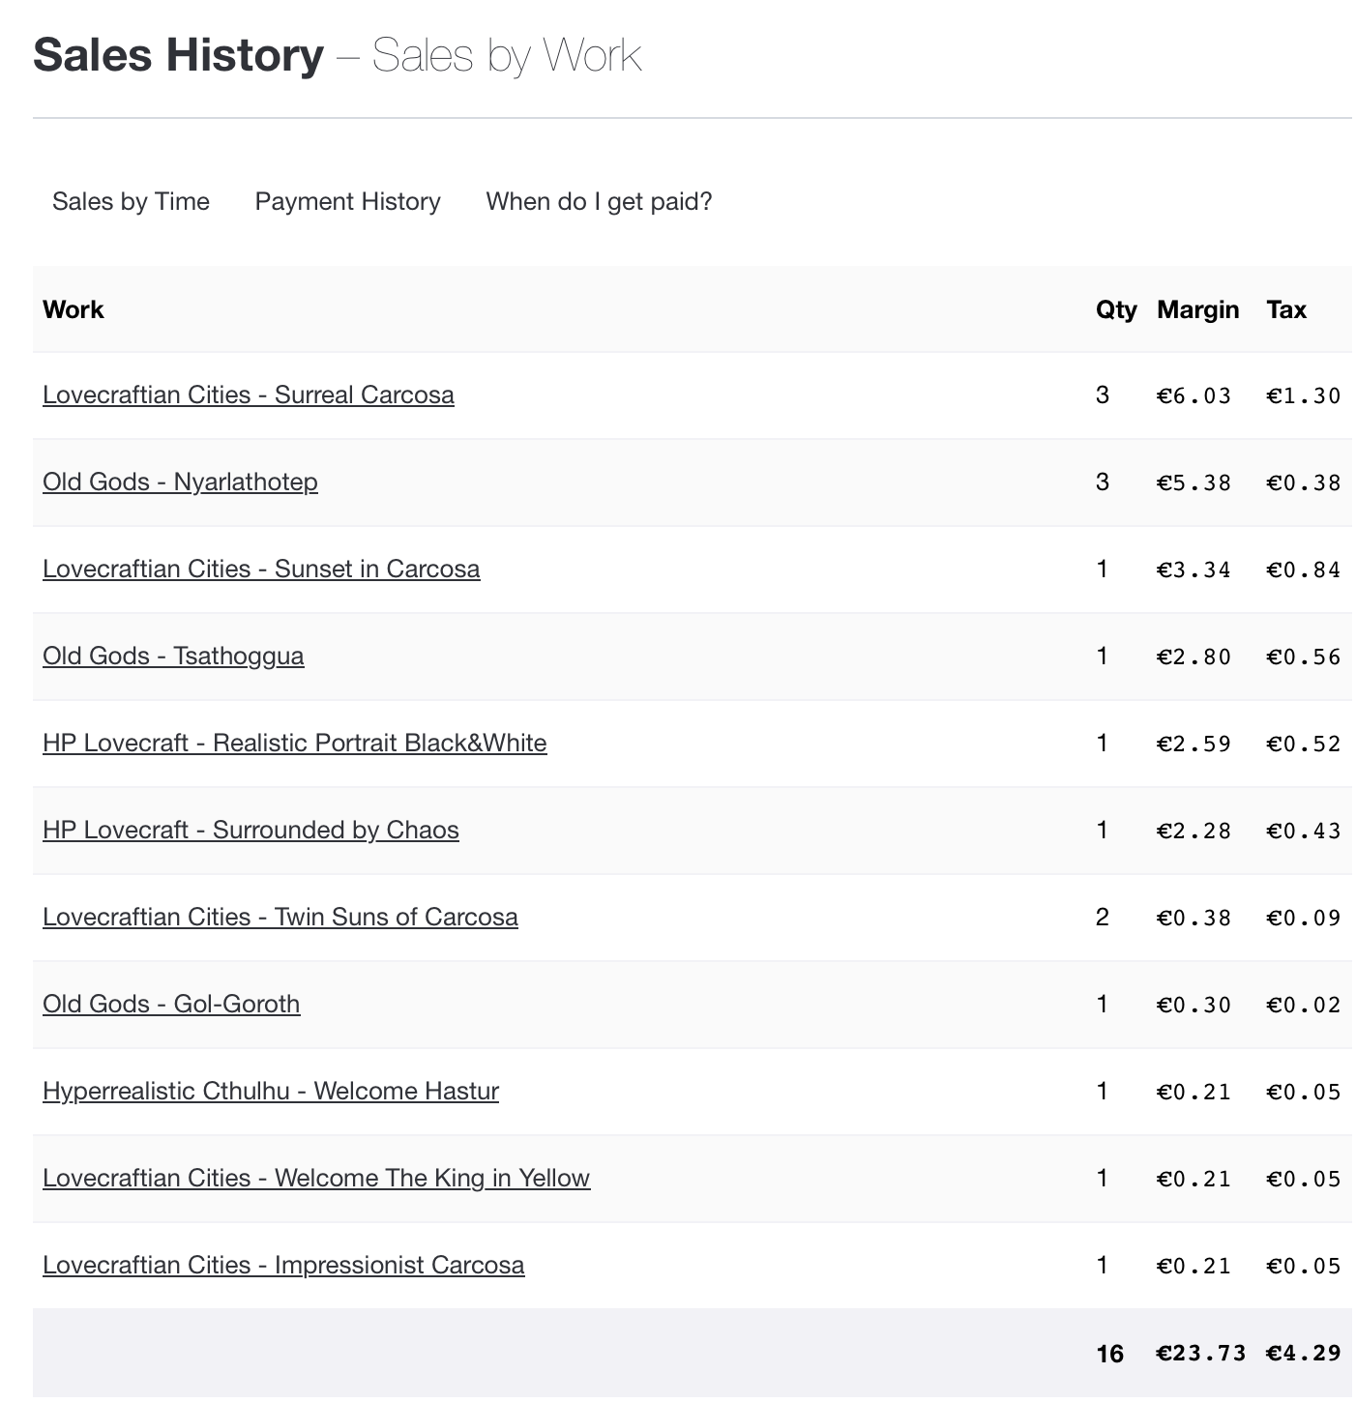The height and width of the screenshot is (1402, 1356).
Task: Click the Margin column header
Action: [x=1198, y=309]
